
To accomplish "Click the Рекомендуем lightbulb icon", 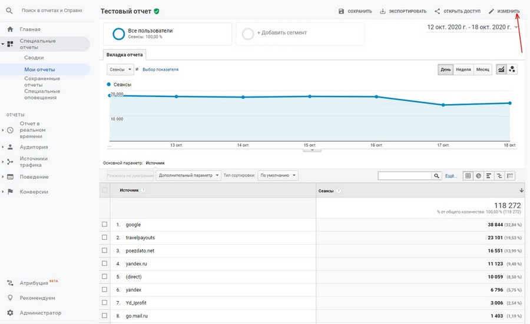I will pos(10,298).
